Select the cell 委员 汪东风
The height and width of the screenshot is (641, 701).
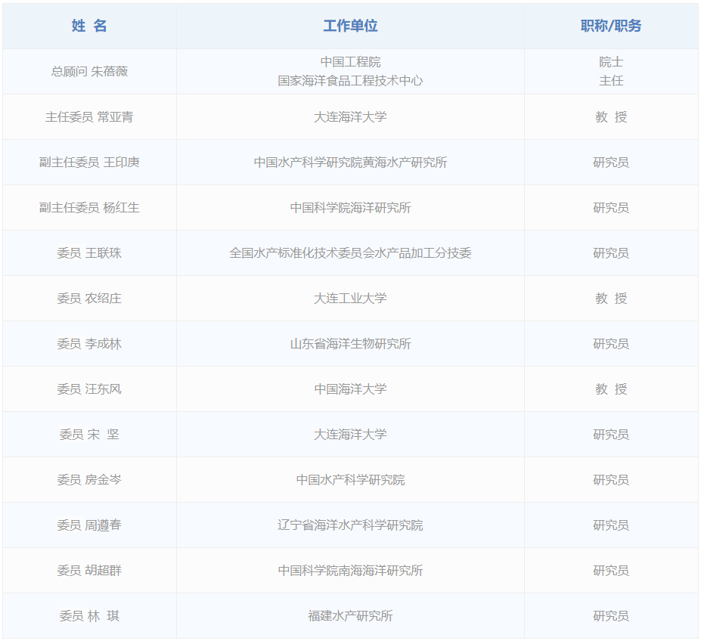click(x=89, y=389)
